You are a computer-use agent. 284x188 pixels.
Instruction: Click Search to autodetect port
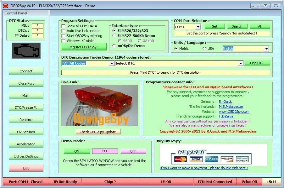[237, 26]
